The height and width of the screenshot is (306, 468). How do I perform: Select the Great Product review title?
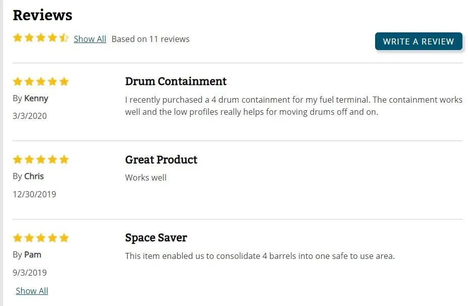pyautogui.click(x=161, y=160)
